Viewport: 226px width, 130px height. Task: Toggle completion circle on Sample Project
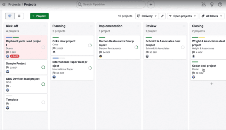pos(43,67)
